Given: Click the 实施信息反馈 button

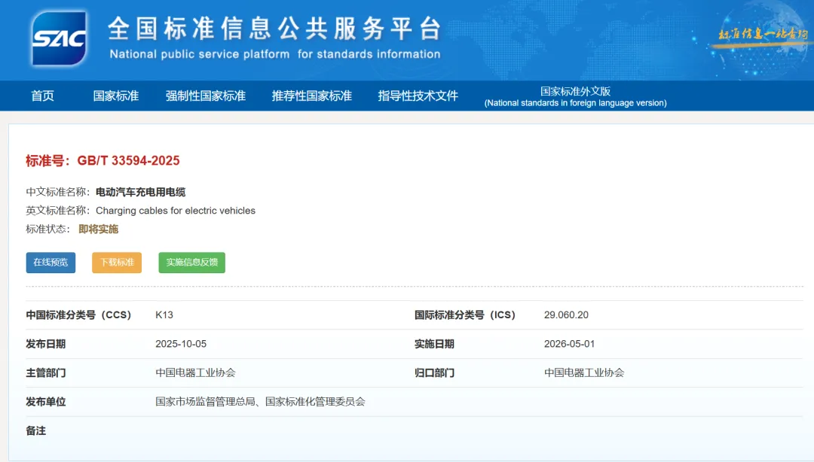Looking at the screenshot, I should [192, 263].
